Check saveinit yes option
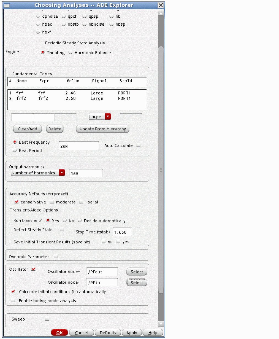This screenshot has width=279, height=339. click(118, 242)
